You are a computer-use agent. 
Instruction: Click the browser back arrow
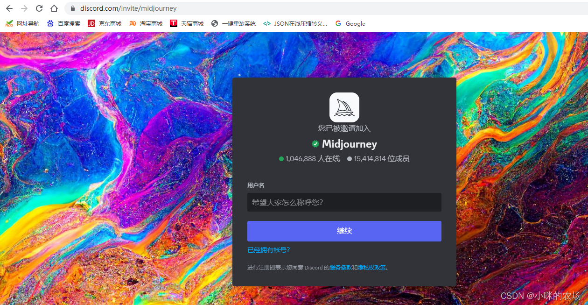click(x=9, y=8)
